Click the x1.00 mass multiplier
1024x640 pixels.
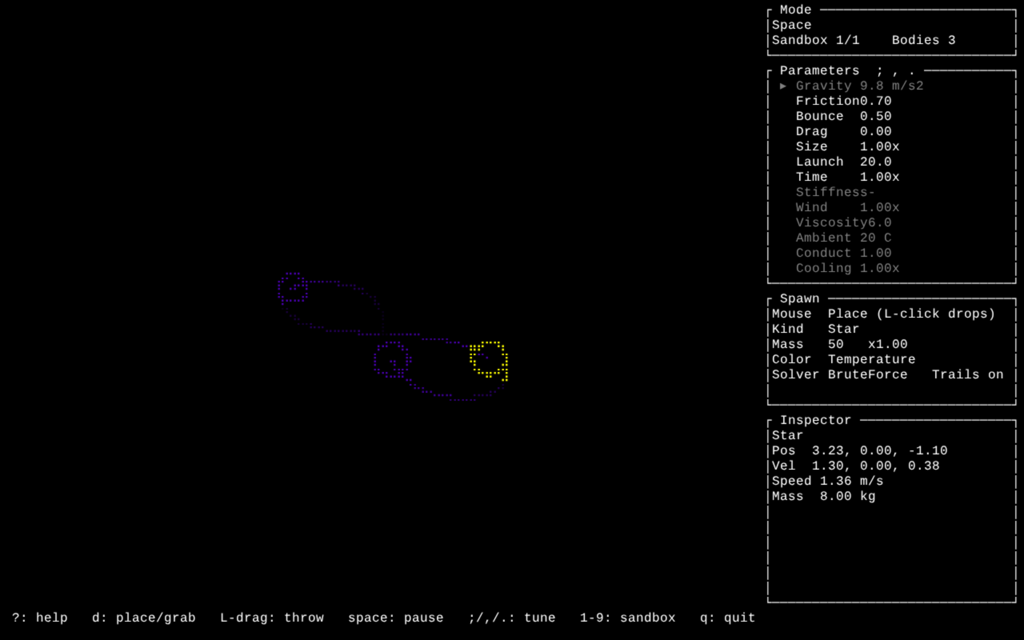887,344
